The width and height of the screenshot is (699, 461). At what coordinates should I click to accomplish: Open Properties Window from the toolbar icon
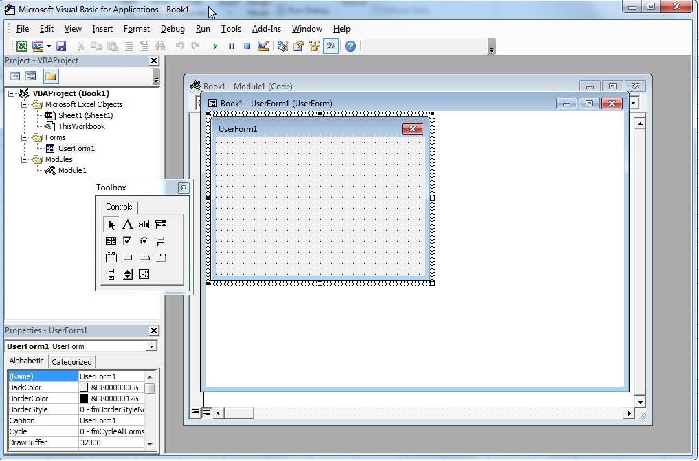[299, 46]
